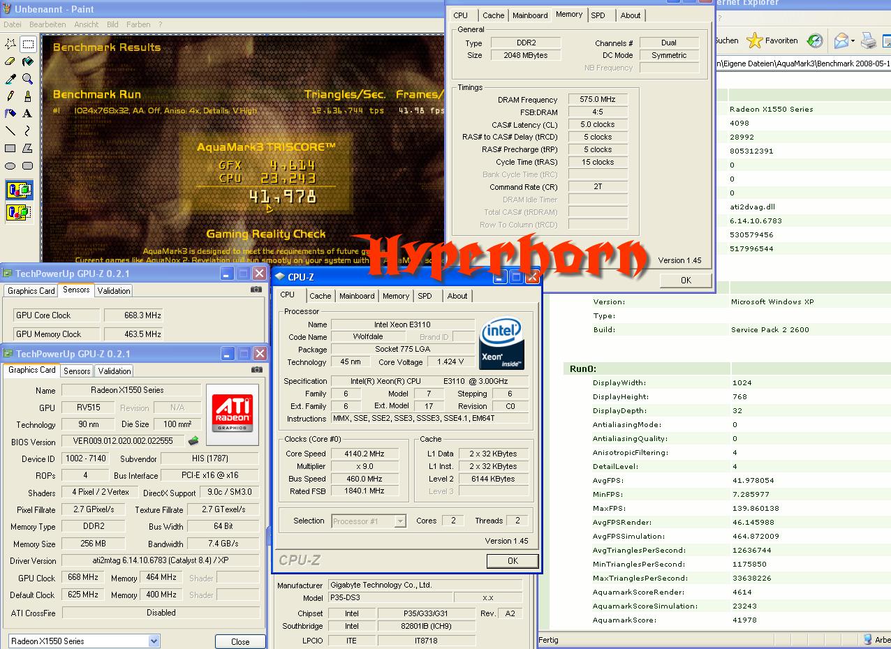The height and width of the screenshot is (649, 891).
Task: Click the GPU Core Clock value 668.3 MHz
Action: click(x=133, y=315)
